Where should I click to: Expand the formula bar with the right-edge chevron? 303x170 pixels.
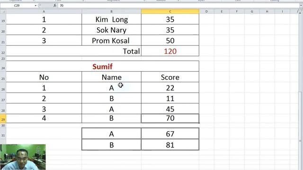[x=301, y=6]
